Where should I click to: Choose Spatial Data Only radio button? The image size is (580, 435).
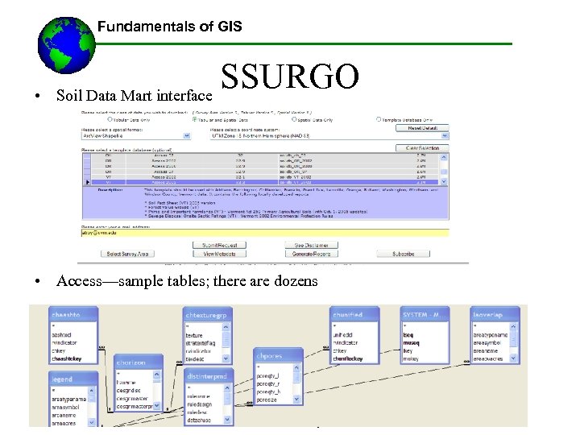click(294, 119)
